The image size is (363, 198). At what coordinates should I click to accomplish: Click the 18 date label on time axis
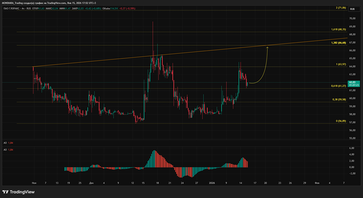pyautogui.click(x=158, y=183)
